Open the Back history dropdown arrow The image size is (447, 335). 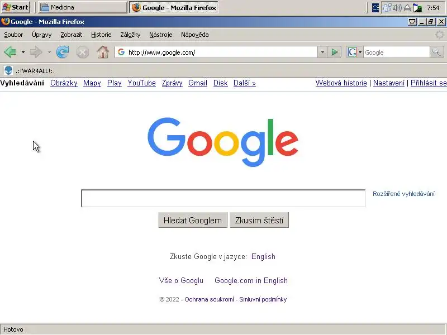(23, 52)
